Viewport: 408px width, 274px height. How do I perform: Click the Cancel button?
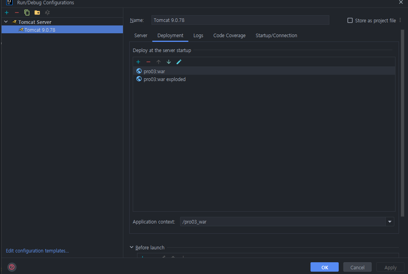(357, 267)
